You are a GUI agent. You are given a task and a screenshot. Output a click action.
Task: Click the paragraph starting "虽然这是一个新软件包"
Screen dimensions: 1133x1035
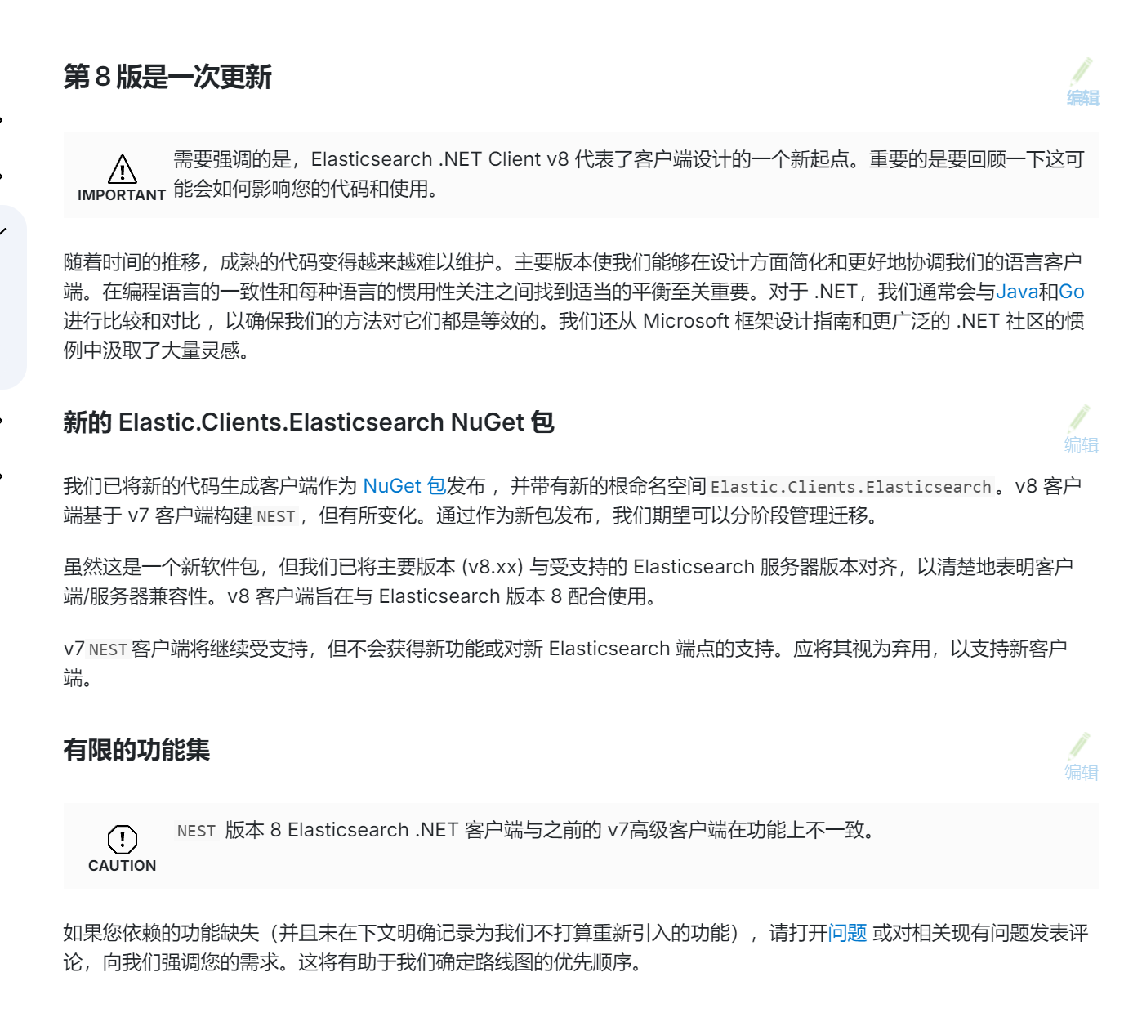click(x=569, y=582)
